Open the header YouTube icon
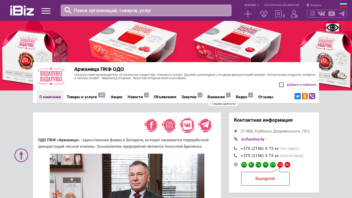Image resolution: width=352 pixels, height=198 pixels. point(332,14)
